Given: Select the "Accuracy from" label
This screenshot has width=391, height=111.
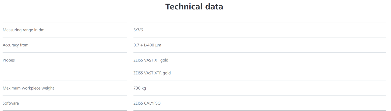Looking at the screenshot, I should click(x=16, y=45).
